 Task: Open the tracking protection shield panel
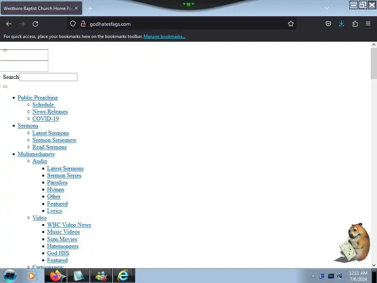click(x=73, y=24)
